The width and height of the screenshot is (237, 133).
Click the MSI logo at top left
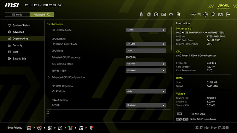(x=12, y=5)
